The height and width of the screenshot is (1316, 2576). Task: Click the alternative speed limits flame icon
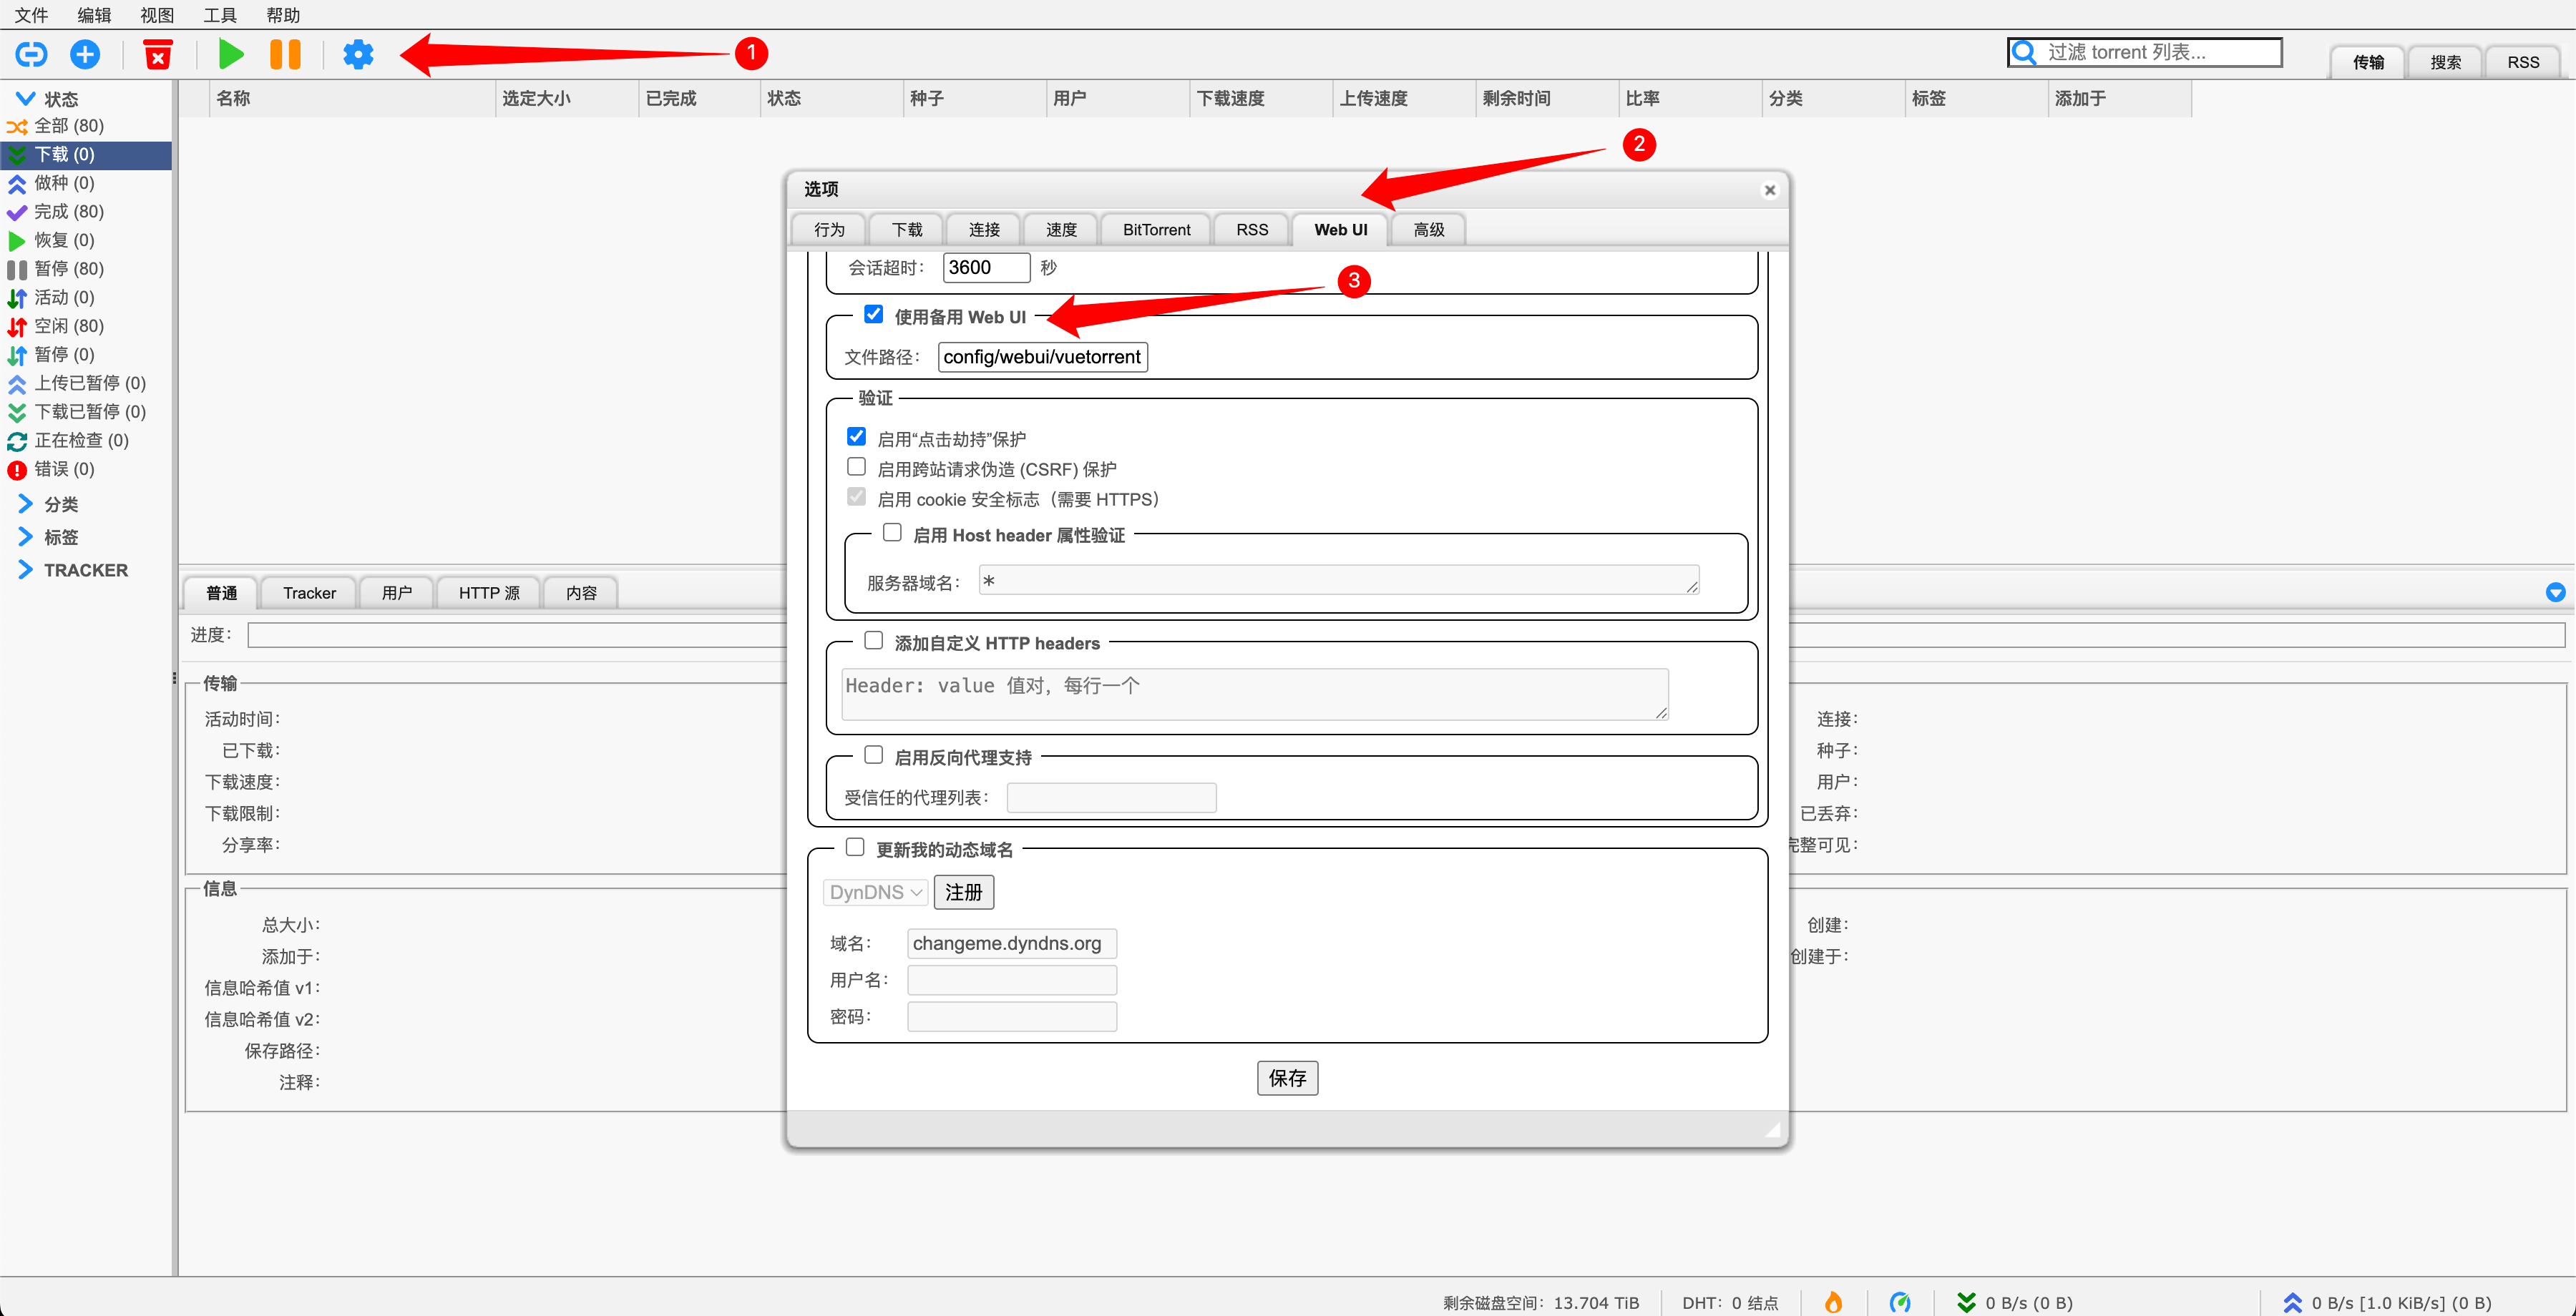[1833, 1302]
